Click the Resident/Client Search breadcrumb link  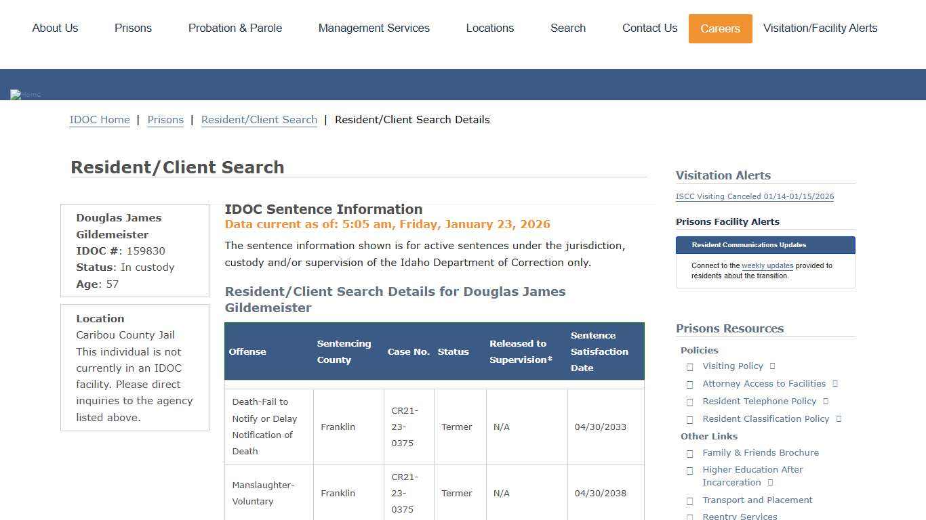point(259,119)
